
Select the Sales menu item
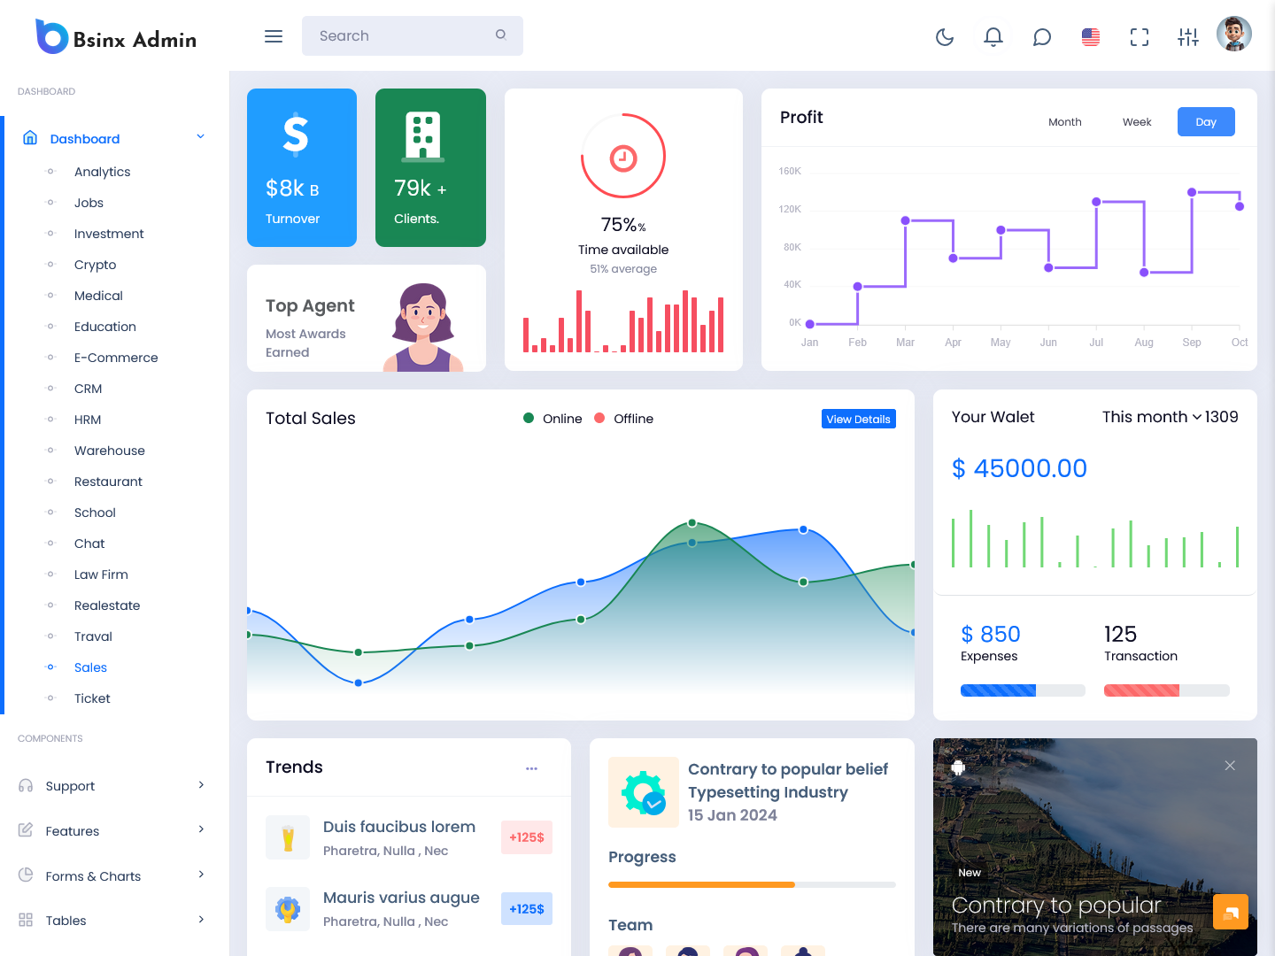pos(90,667)
